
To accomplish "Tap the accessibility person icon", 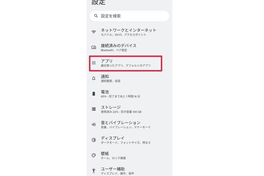I will click(x=94, y=171).
